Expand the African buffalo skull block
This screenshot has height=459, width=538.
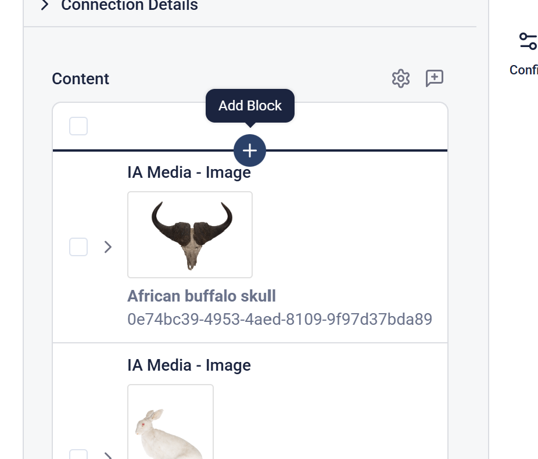[107, 247]
